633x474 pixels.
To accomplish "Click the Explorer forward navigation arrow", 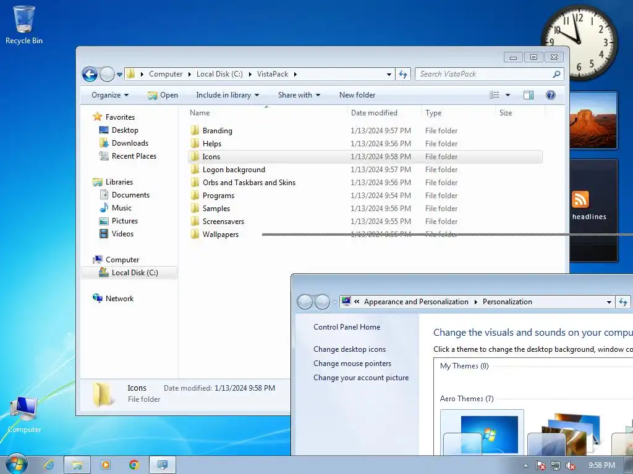I will point(107,74).
